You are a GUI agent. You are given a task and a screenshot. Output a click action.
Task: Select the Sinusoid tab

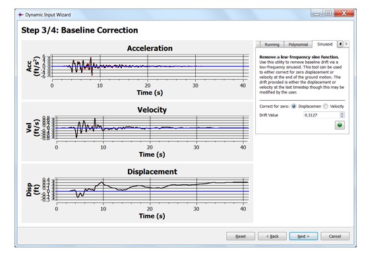coord(324,44)
